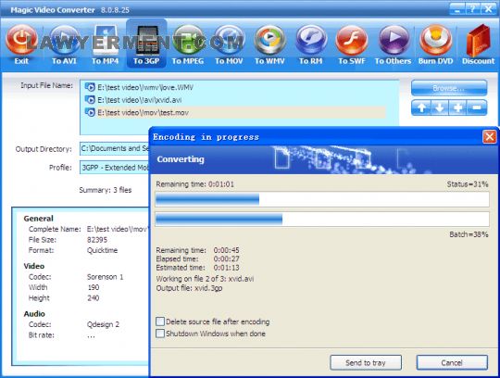Select the To MPEG conversion icon
The width and height of the screenshot is (500, 378).
pyautogui.click(x=188, y=40)
